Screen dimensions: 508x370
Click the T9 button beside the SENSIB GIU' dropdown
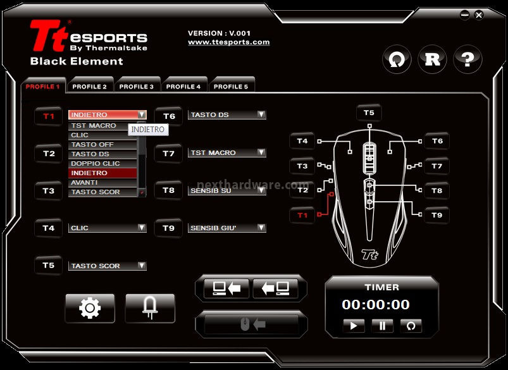(x=168, y=228)
